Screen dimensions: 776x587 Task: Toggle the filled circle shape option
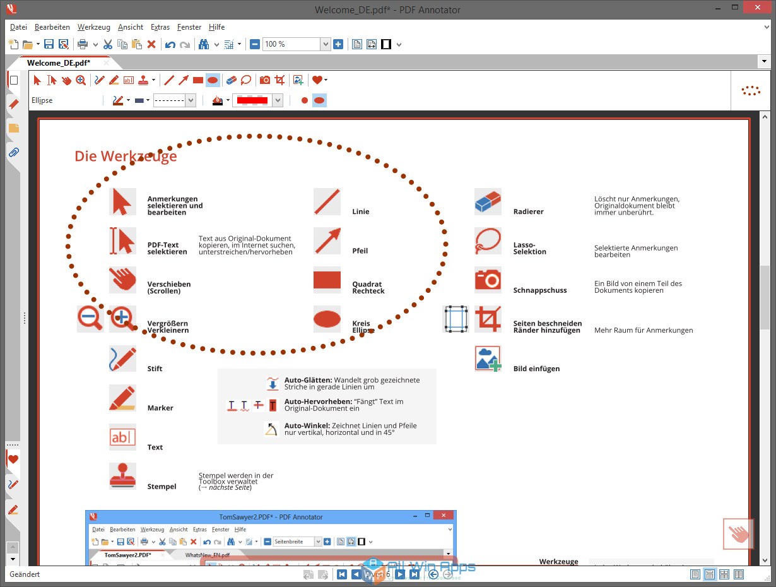[305, 100]
